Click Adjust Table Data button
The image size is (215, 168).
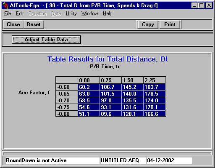tap(46, 40)
